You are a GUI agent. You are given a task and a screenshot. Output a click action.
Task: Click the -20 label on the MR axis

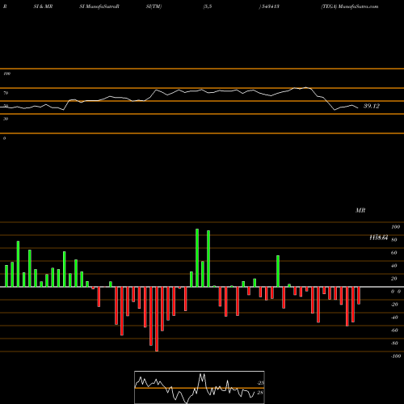coord(394,305)
